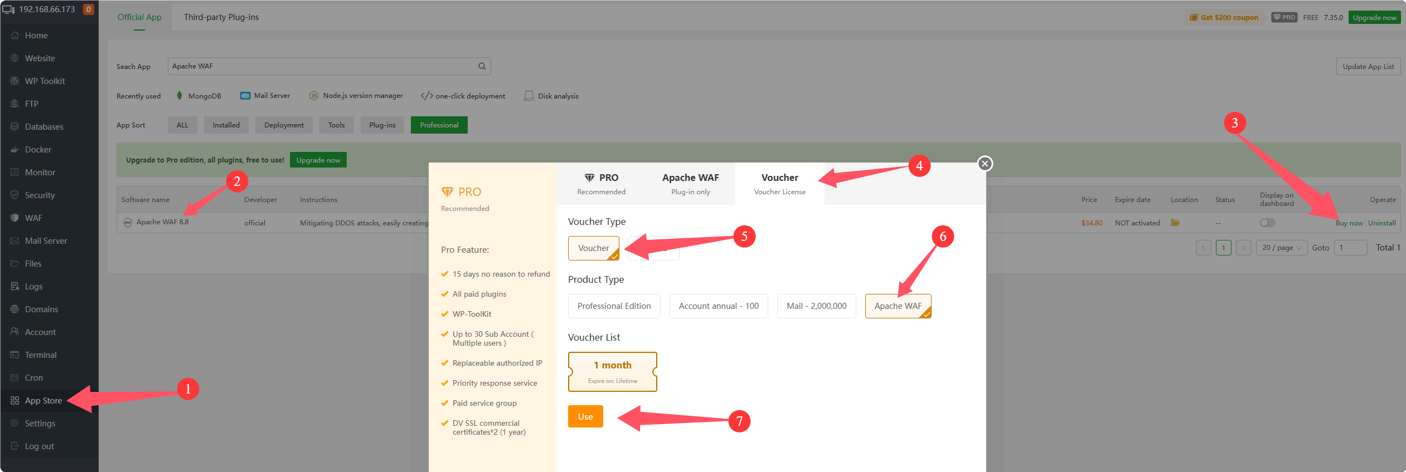Viewport: 1406px width, 472px height.
Task: Open Docker from the sidebar
Action: [x=38, y=150]
